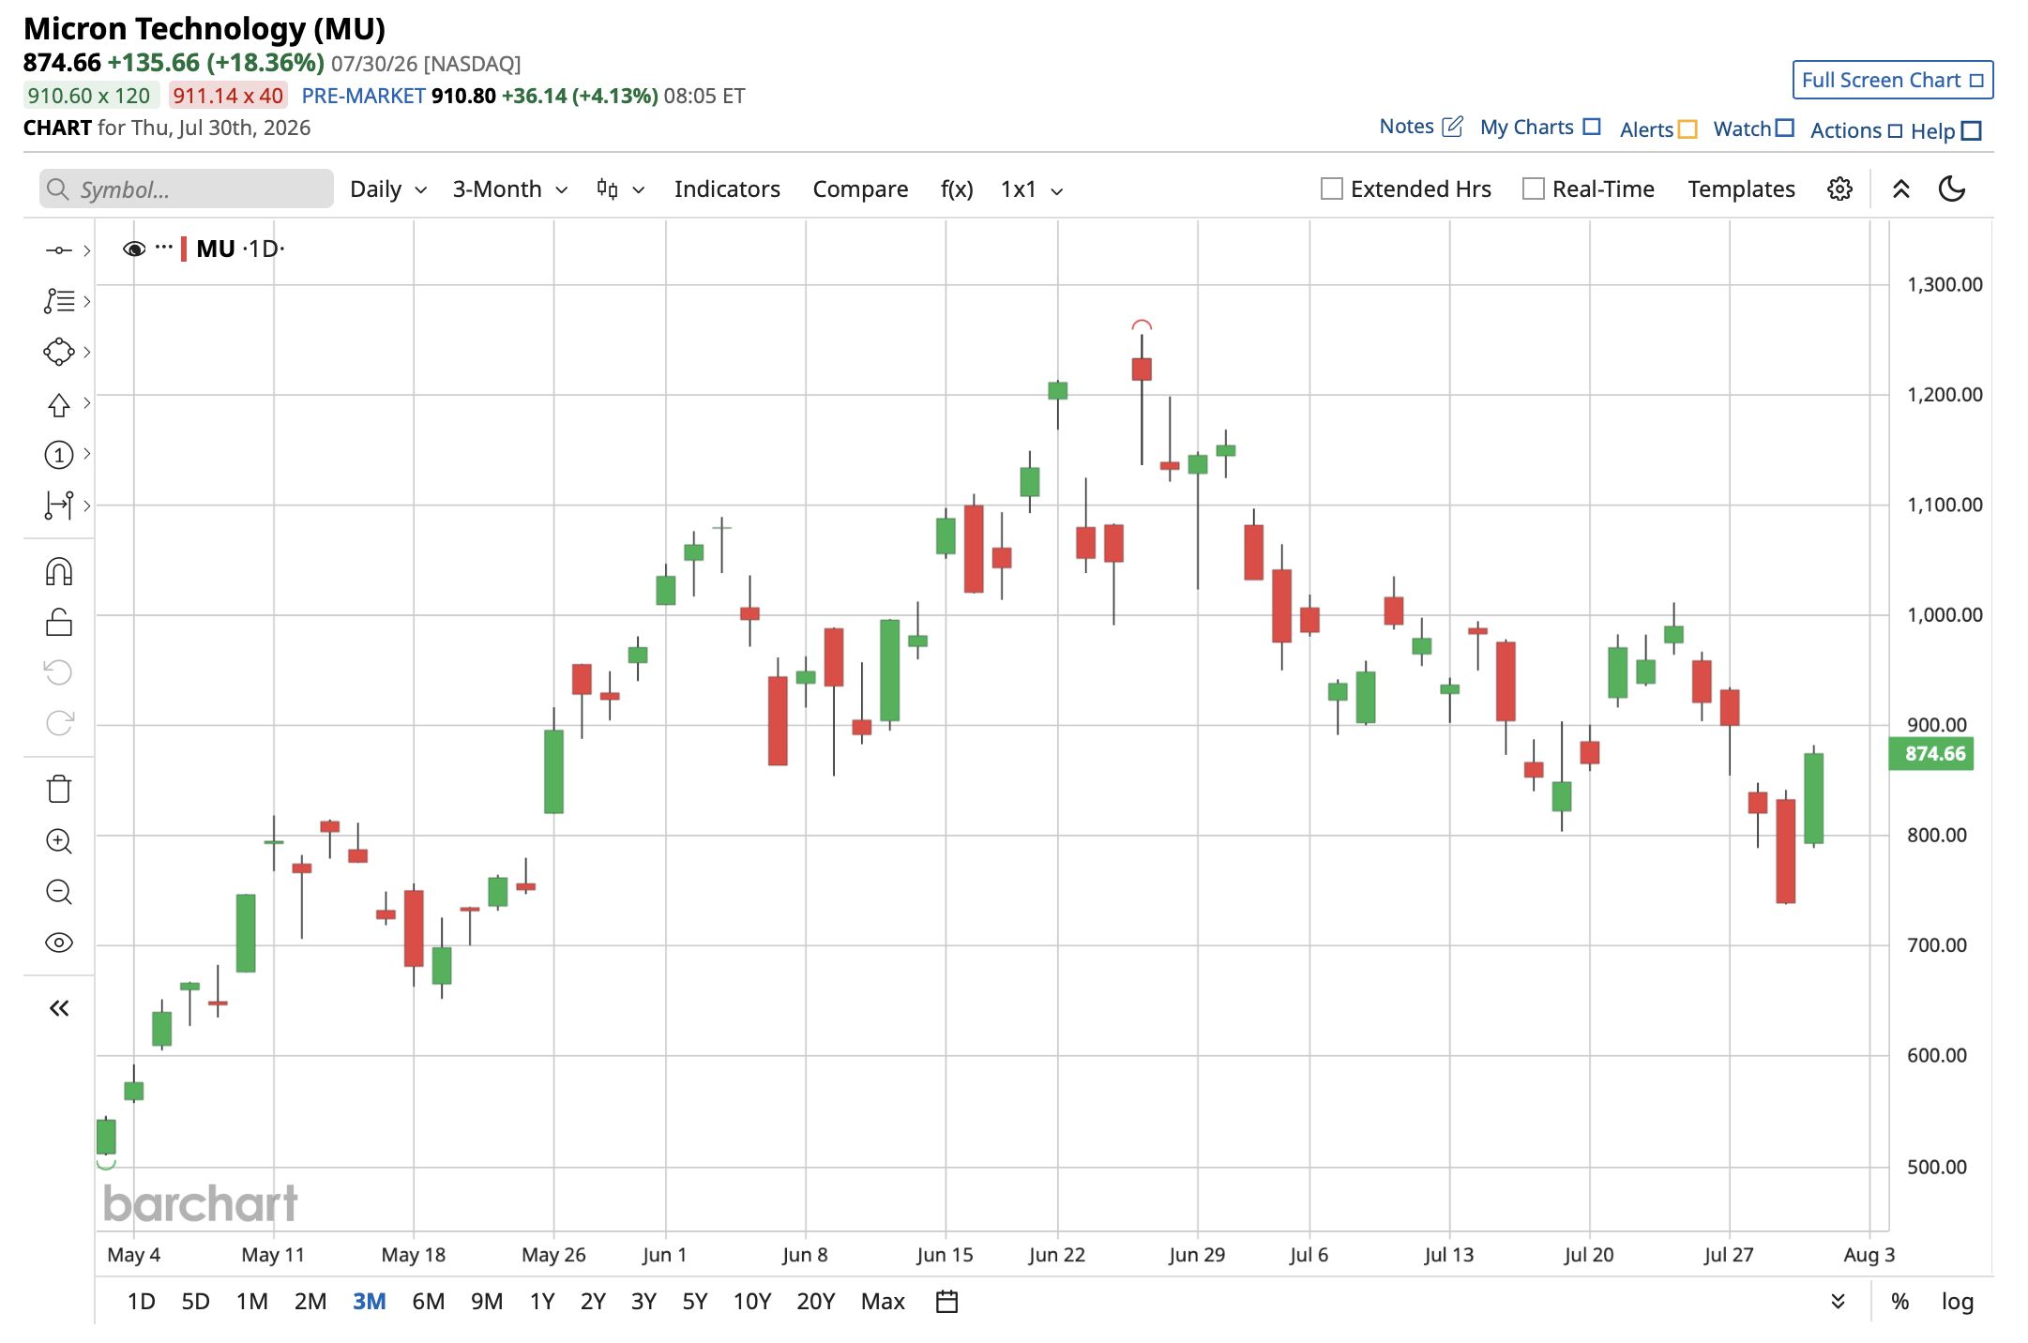Open the 3-Month period dropdown
Screen dimensions: 2028x1343
point(510,189)
